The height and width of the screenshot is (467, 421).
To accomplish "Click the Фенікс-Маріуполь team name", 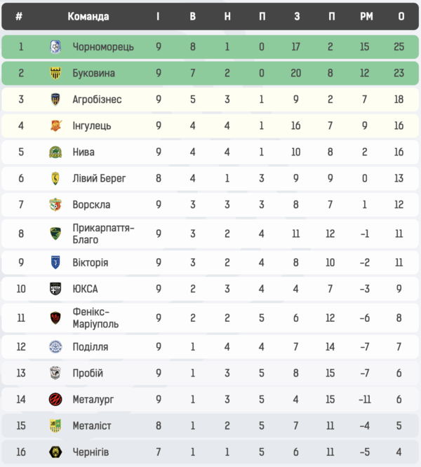I will pos(95,318).
